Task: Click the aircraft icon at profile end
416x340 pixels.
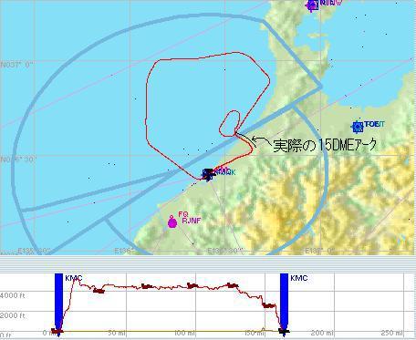Action: [x=284, y=332]
